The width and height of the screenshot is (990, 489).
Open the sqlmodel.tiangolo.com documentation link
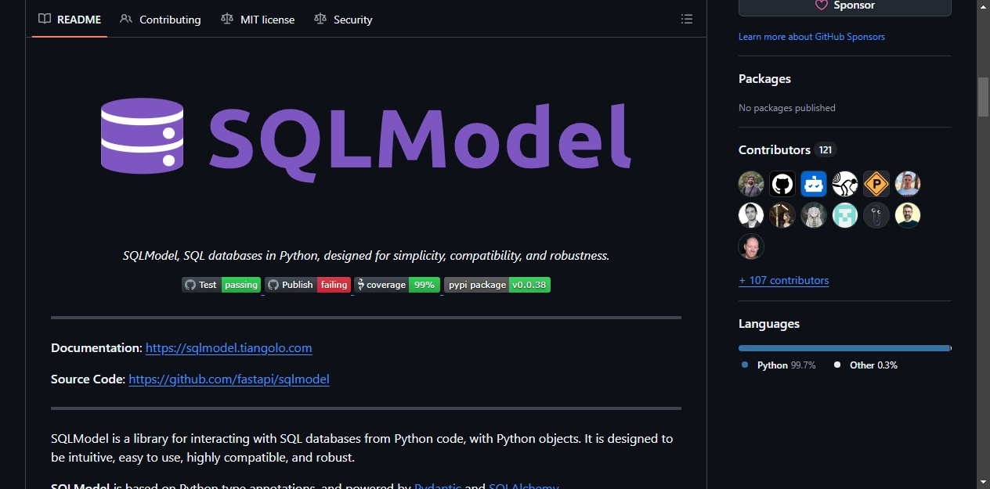point(229,348)
